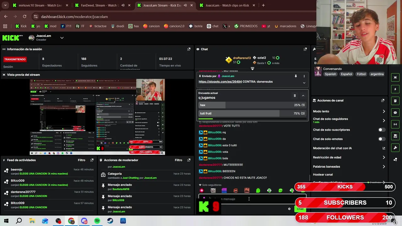The image size is (402, 226).
Task: Click Hostear canal
Action: pyautogui.click(x=323, y=175)
